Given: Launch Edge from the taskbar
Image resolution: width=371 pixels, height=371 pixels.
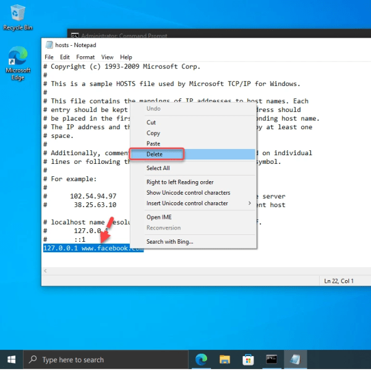Looking at the screenshot, I should click(x=201, y=360).
